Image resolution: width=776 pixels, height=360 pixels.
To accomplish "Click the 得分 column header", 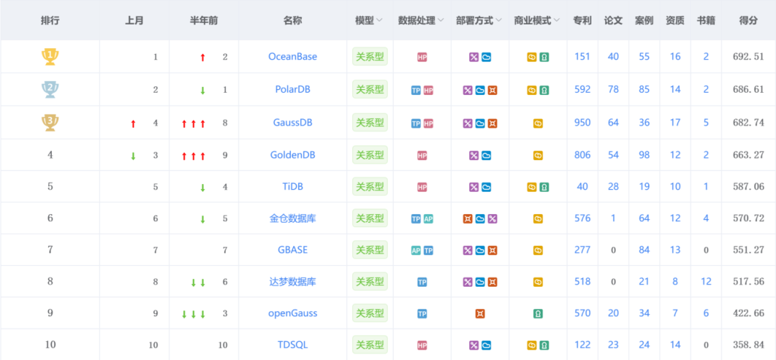I will pos(748,21).
